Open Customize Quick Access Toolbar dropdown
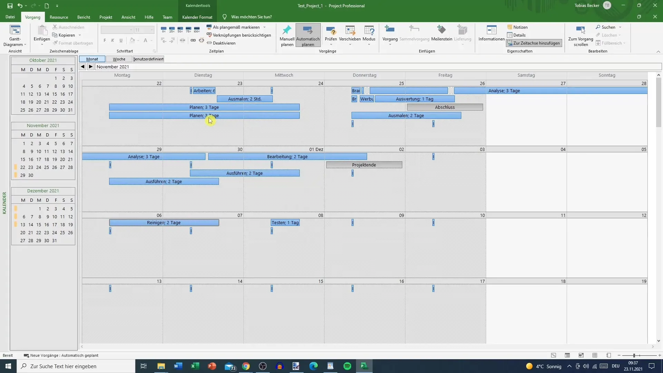This screenshot has height=373, width=663. pos(57,6)
